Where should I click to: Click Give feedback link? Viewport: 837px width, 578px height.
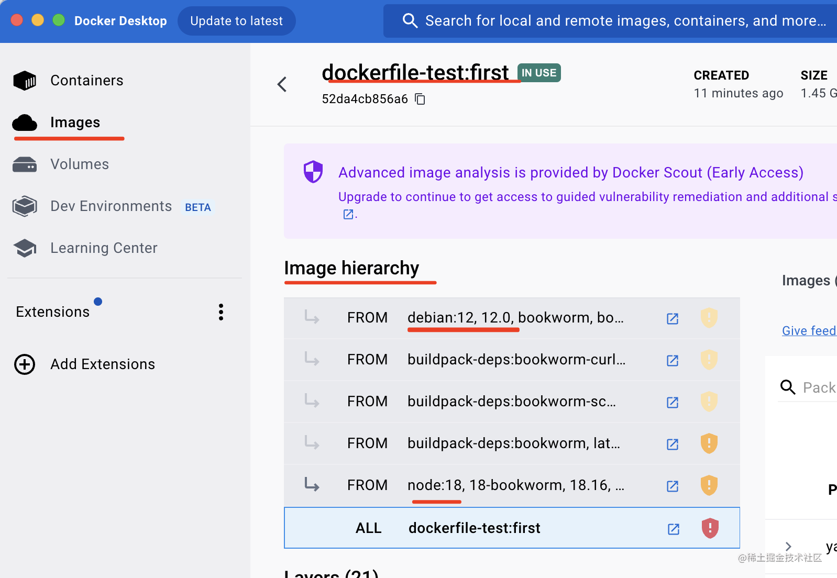(808, 331)
